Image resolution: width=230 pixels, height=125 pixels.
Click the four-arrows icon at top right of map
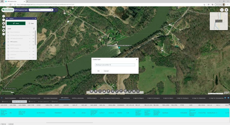[x=222, y=10]
